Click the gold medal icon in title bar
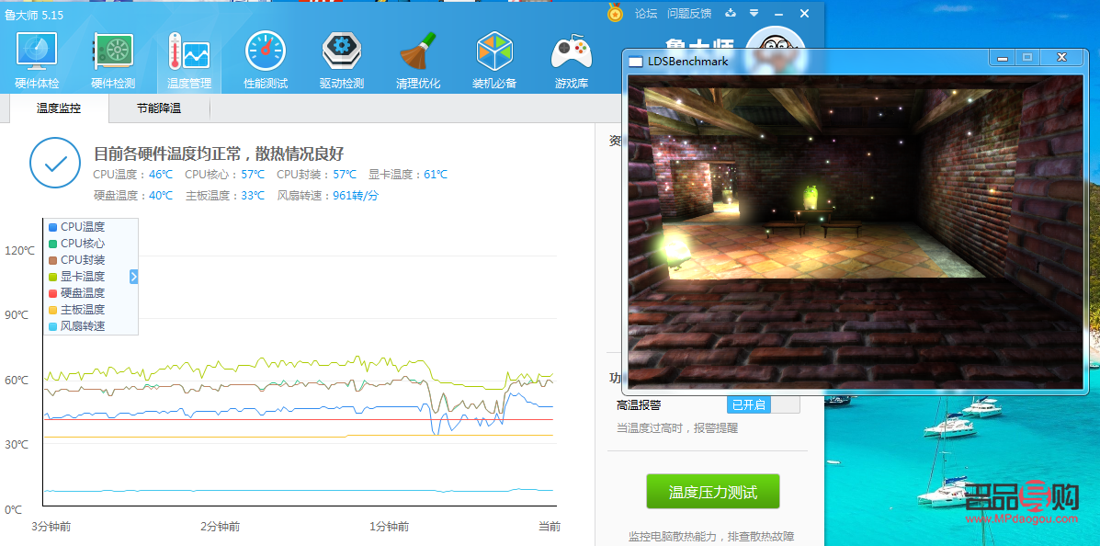 (x=616, y=13)
